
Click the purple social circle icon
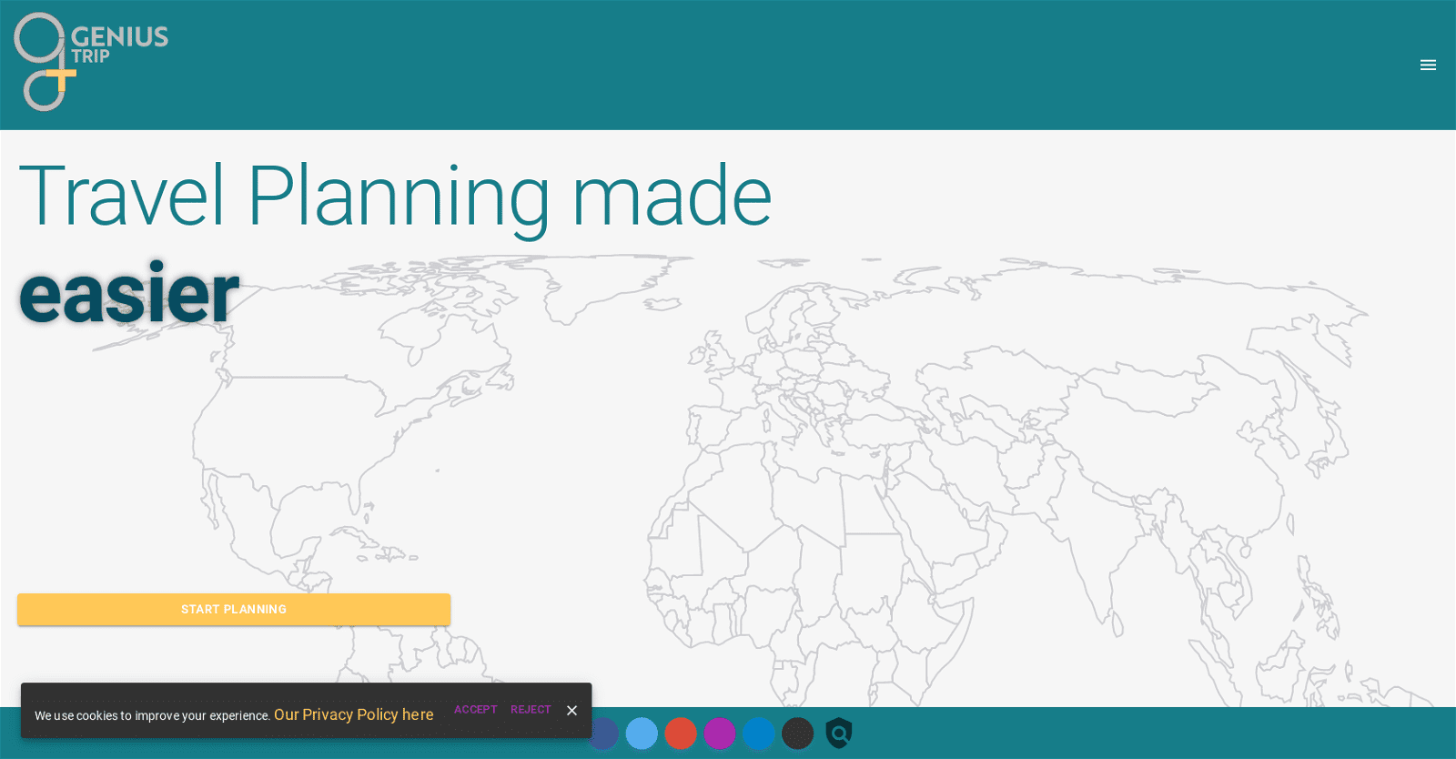tap(720, 734)
